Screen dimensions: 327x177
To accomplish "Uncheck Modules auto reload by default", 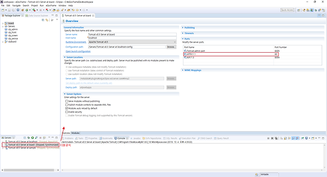I will [67, 108].
